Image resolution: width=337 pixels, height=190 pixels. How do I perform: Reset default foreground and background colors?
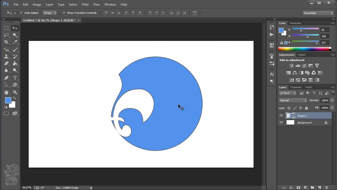6,107
